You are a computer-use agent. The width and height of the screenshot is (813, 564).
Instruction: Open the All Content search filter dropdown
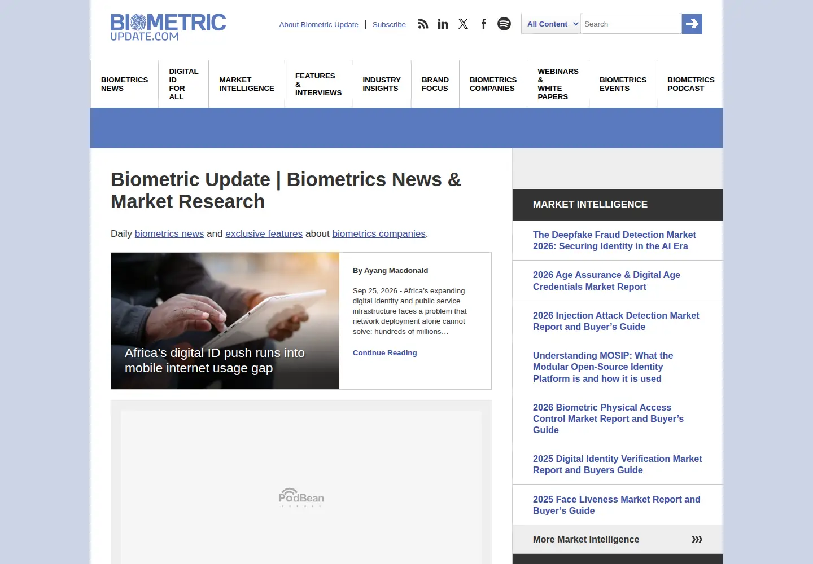pos(551,24)
